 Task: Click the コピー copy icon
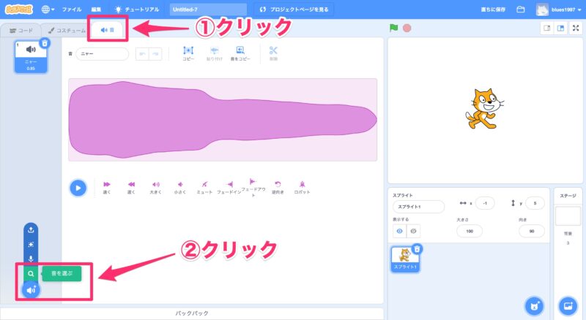(x=188, y=53)
